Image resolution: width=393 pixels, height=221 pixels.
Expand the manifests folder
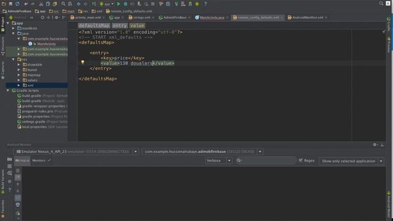click(x=14, y=28)
